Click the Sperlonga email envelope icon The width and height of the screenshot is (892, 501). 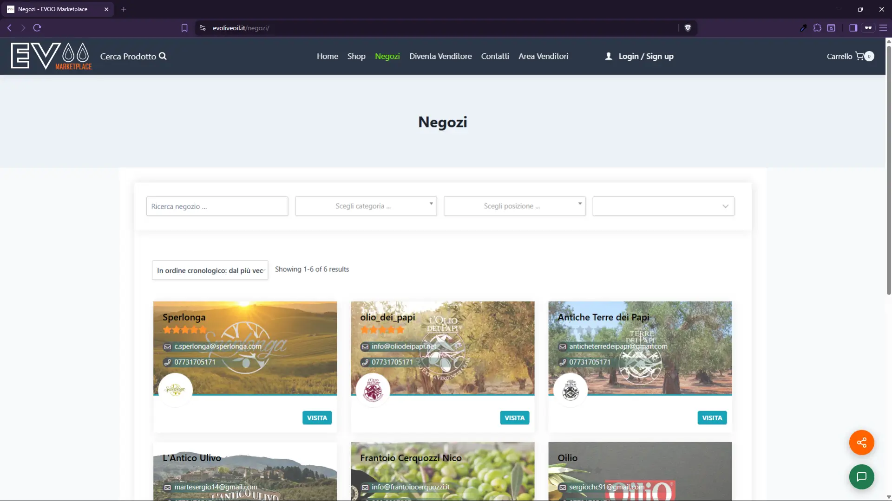167,347
